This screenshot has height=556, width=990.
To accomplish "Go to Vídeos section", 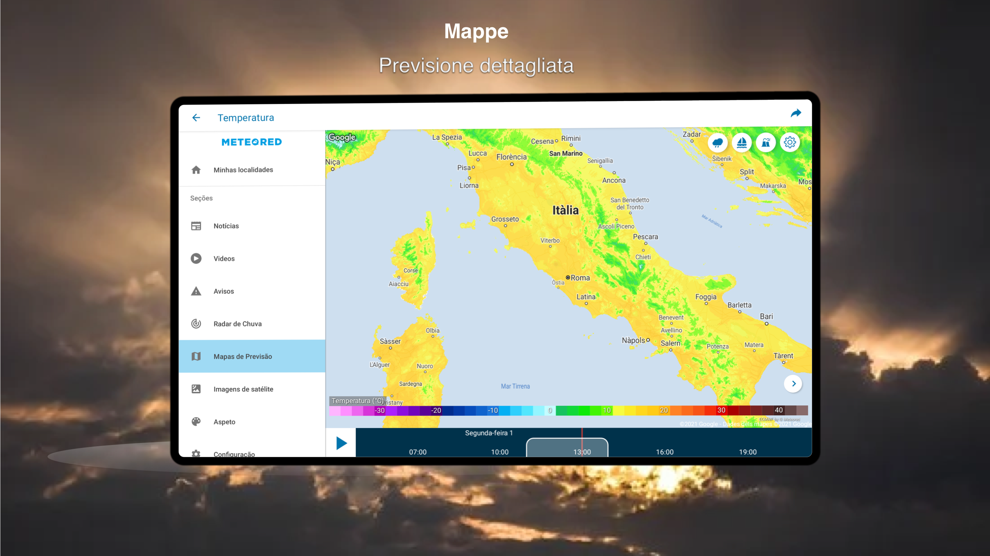I will point(224,259).
